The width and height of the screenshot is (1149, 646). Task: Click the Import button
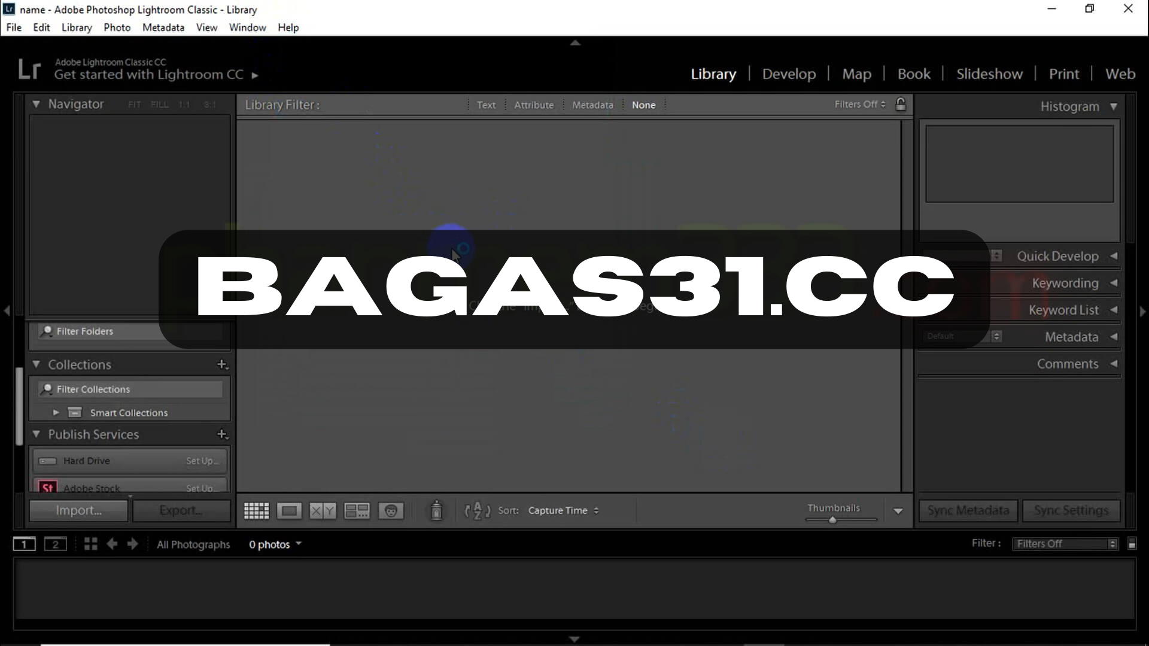click(78, 510)
